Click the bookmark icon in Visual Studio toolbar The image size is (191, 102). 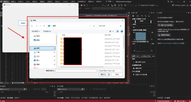coord(125,5)
